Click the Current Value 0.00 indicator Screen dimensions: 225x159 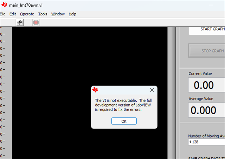pyautogui.click(x=207, y=85)
